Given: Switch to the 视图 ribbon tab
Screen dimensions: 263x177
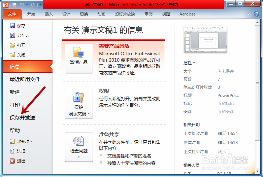Looking at the screenshot, I should click(x=166, y=14).
